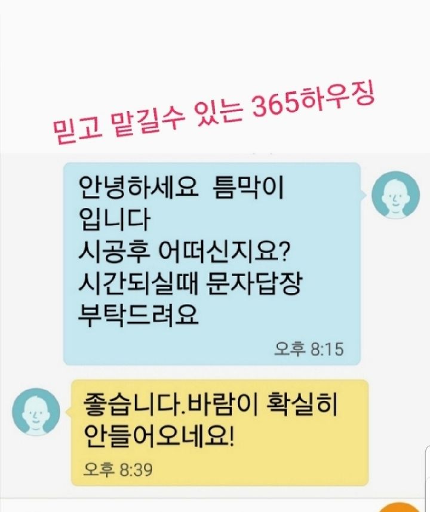
Task: Tap the yellow bubble's pointer tail
Action: (x=68, y=412)
